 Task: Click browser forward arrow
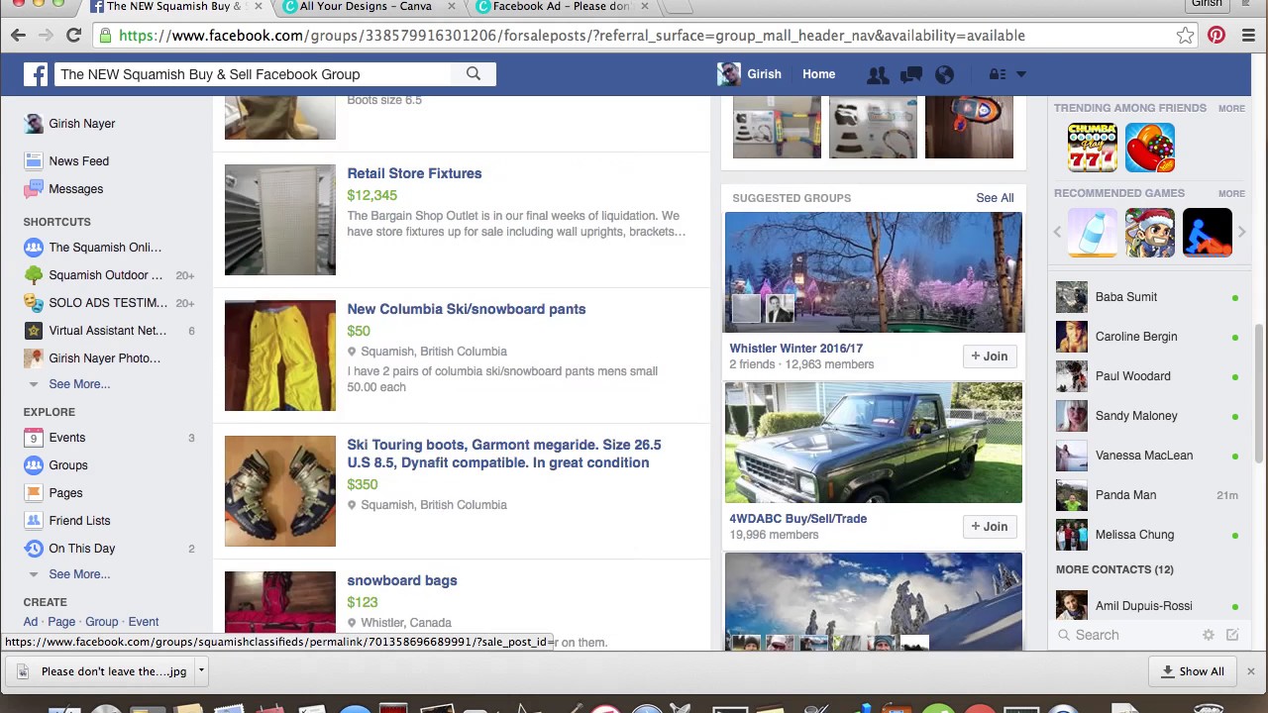point(46,36)
